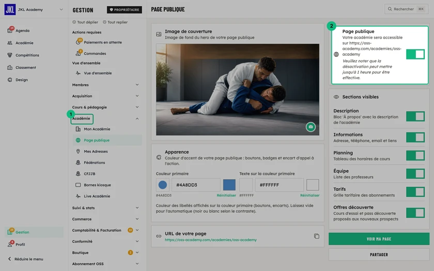Click the Compétitions trophy icon
434x271 pixels.
point(10,55)
